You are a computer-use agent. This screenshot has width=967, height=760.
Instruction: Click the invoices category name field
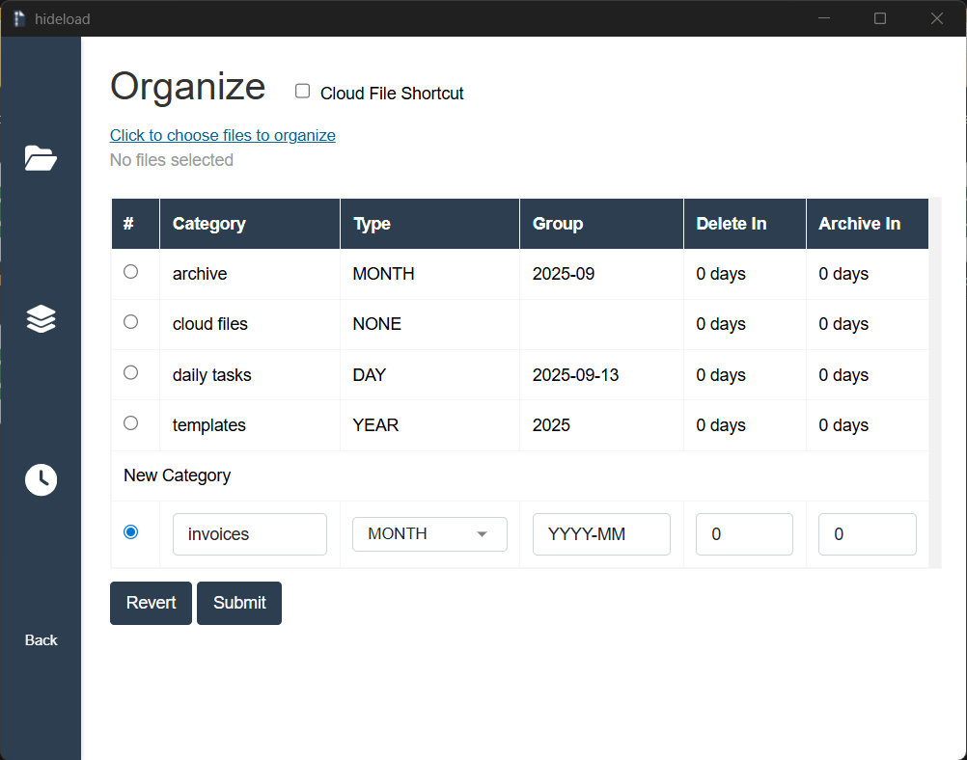(249, 533)
